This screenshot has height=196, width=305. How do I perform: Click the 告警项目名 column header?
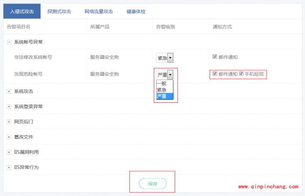point(19,27)
